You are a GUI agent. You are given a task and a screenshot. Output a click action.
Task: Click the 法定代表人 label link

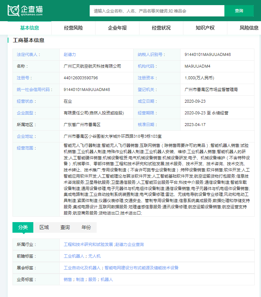27,54
